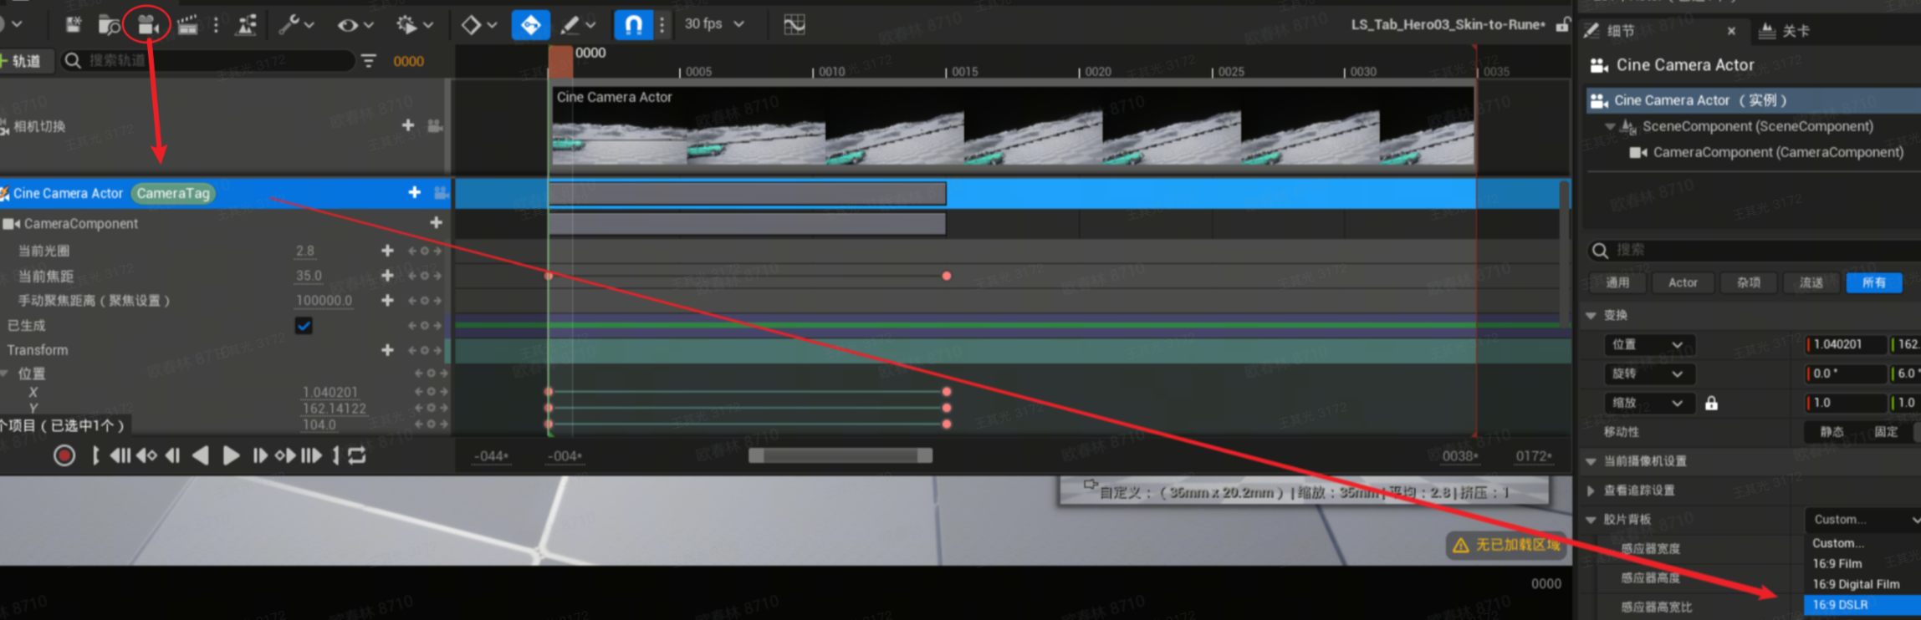Click the 静态 (Static) mobility button

[x=1832, y=432]
